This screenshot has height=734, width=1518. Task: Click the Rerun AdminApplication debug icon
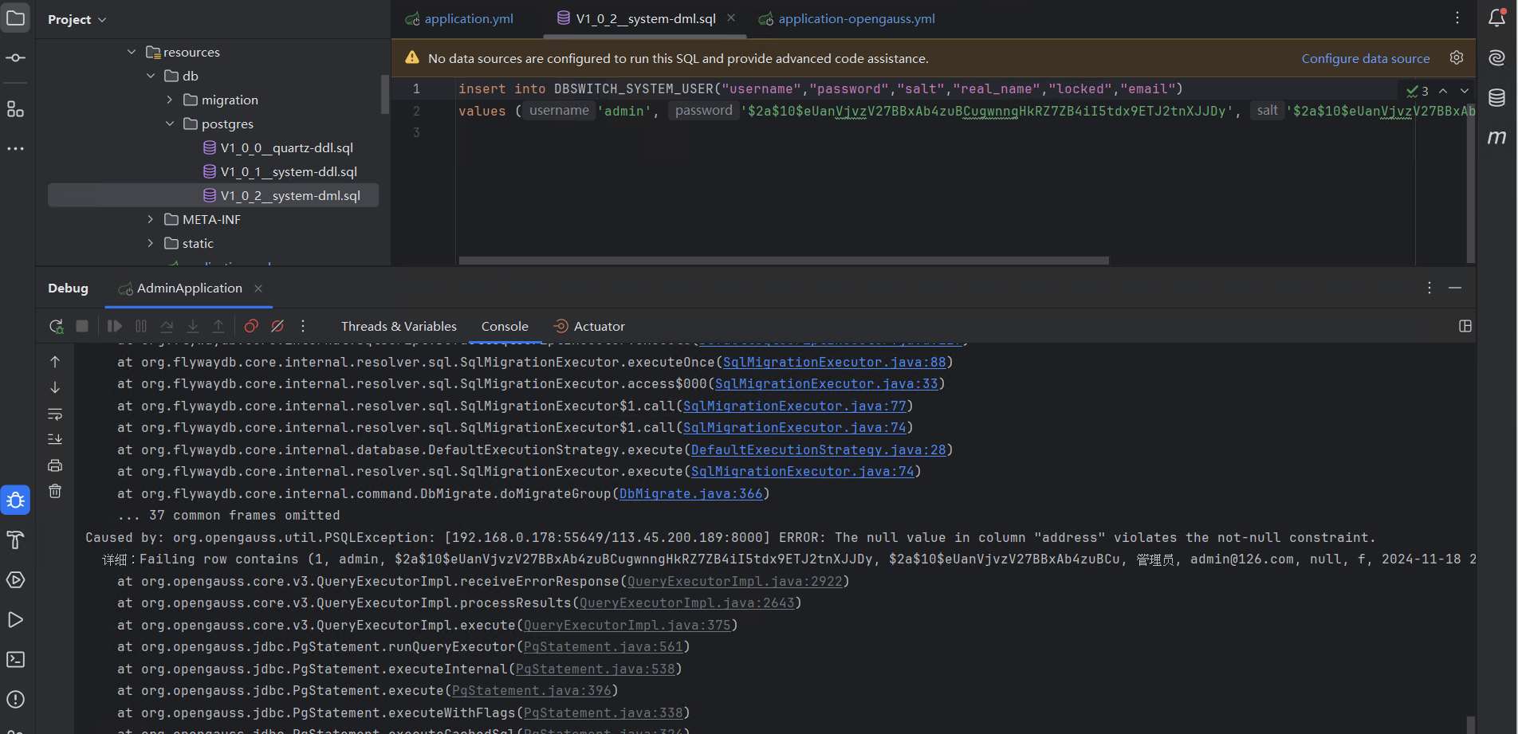[56, 326]
